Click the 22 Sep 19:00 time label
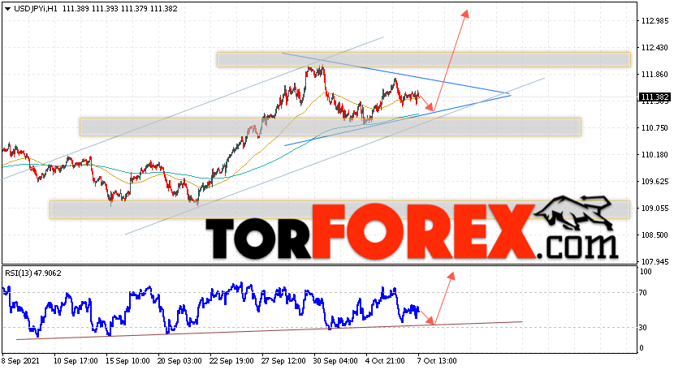Viewport: 674px width, 370px height. [231, 361]
